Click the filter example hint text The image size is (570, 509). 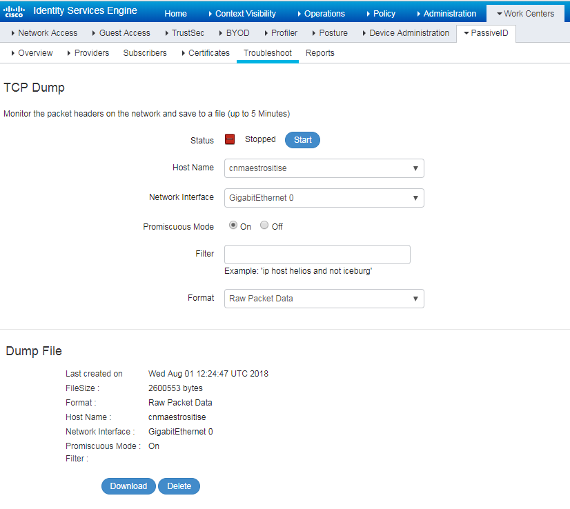pos(298,271)
